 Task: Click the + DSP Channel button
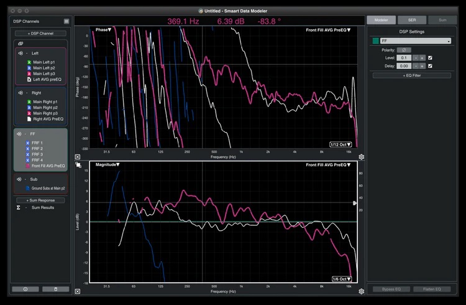[40, 33]
